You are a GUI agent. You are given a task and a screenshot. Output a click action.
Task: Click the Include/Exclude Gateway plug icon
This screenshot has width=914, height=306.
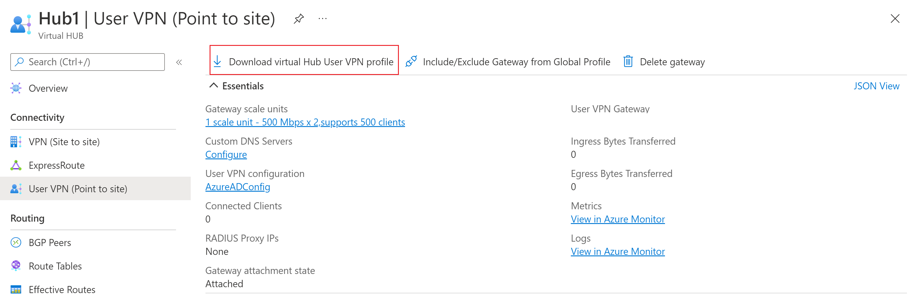[411, 62]
